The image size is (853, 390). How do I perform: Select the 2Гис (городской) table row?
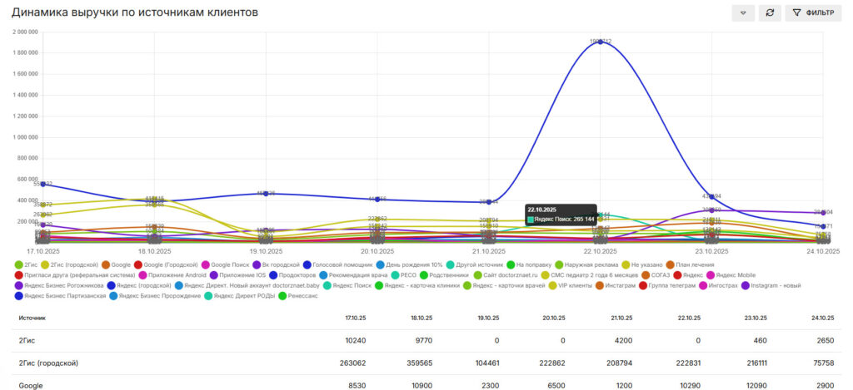(48, 363)
